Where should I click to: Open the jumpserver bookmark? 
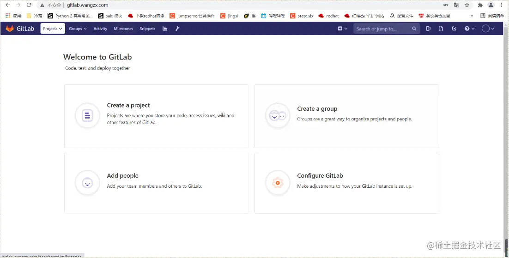(x=192, y=16)
